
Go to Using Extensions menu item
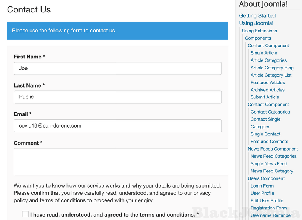click(x=259, y=31)
